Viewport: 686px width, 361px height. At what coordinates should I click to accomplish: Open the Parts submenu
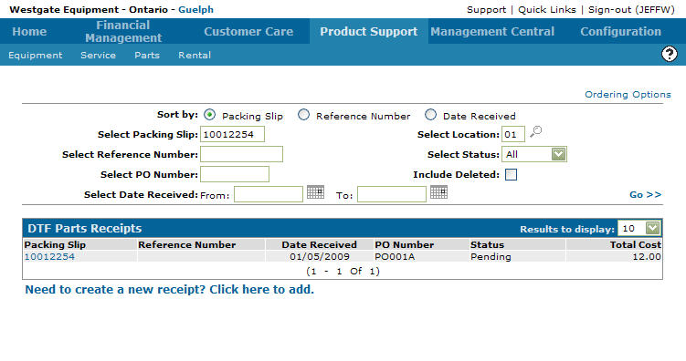click(x=147, y=56)
